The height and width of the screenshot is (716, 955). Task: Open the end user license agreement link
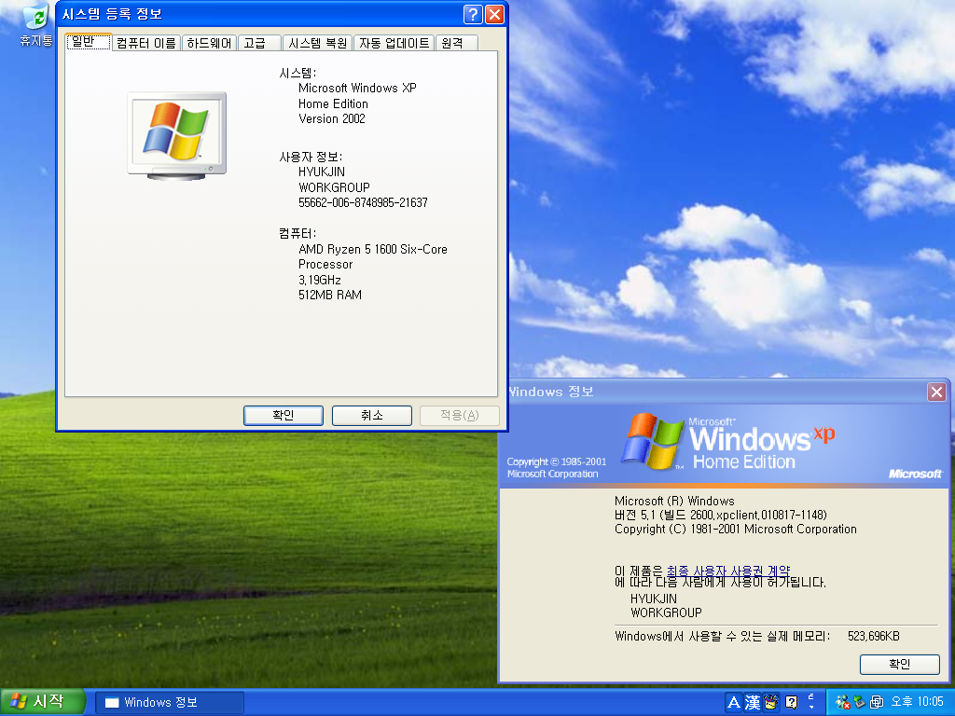tap(727, 571)
